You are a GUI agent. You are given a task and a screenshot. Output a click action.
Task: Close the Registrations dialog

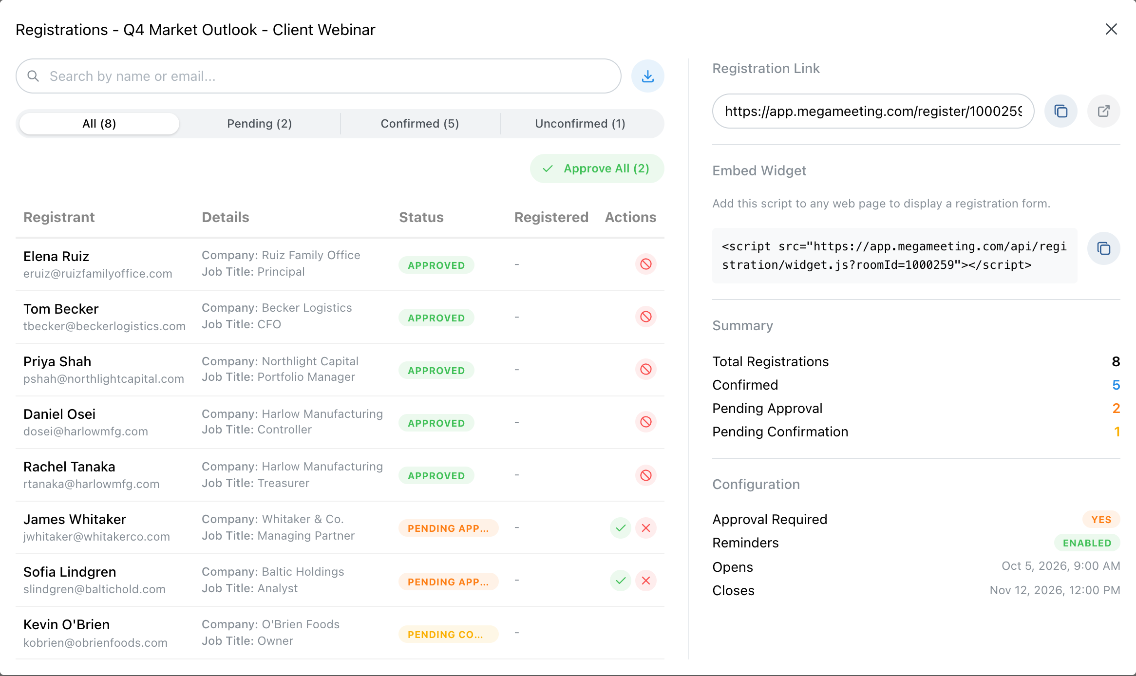point(1111,29)
